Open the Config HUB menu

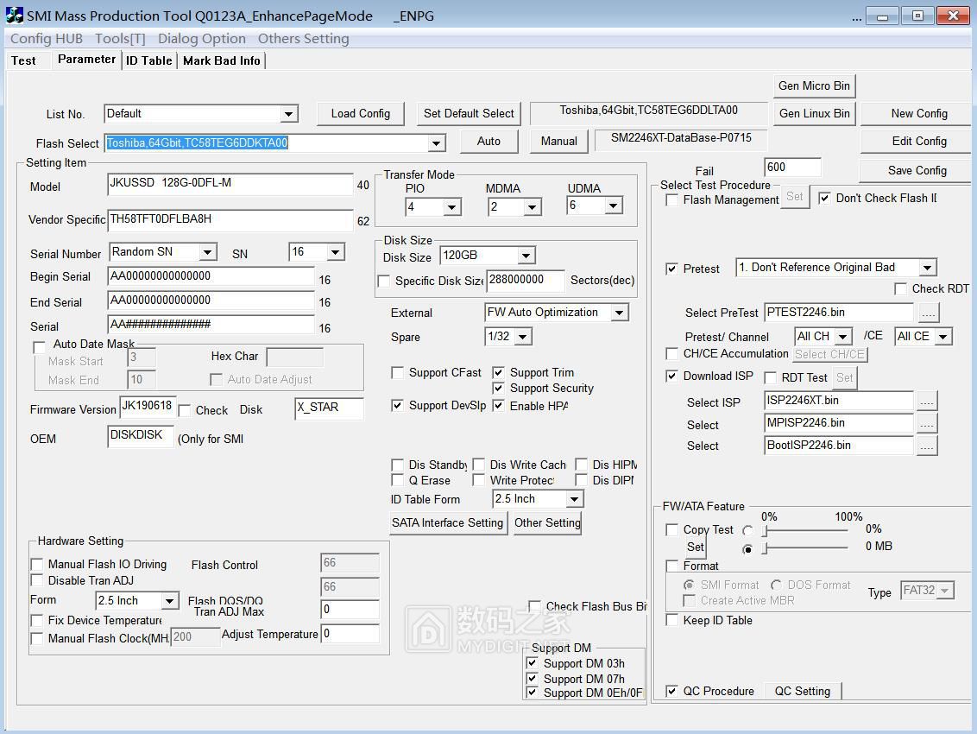[x=46, y=39]
